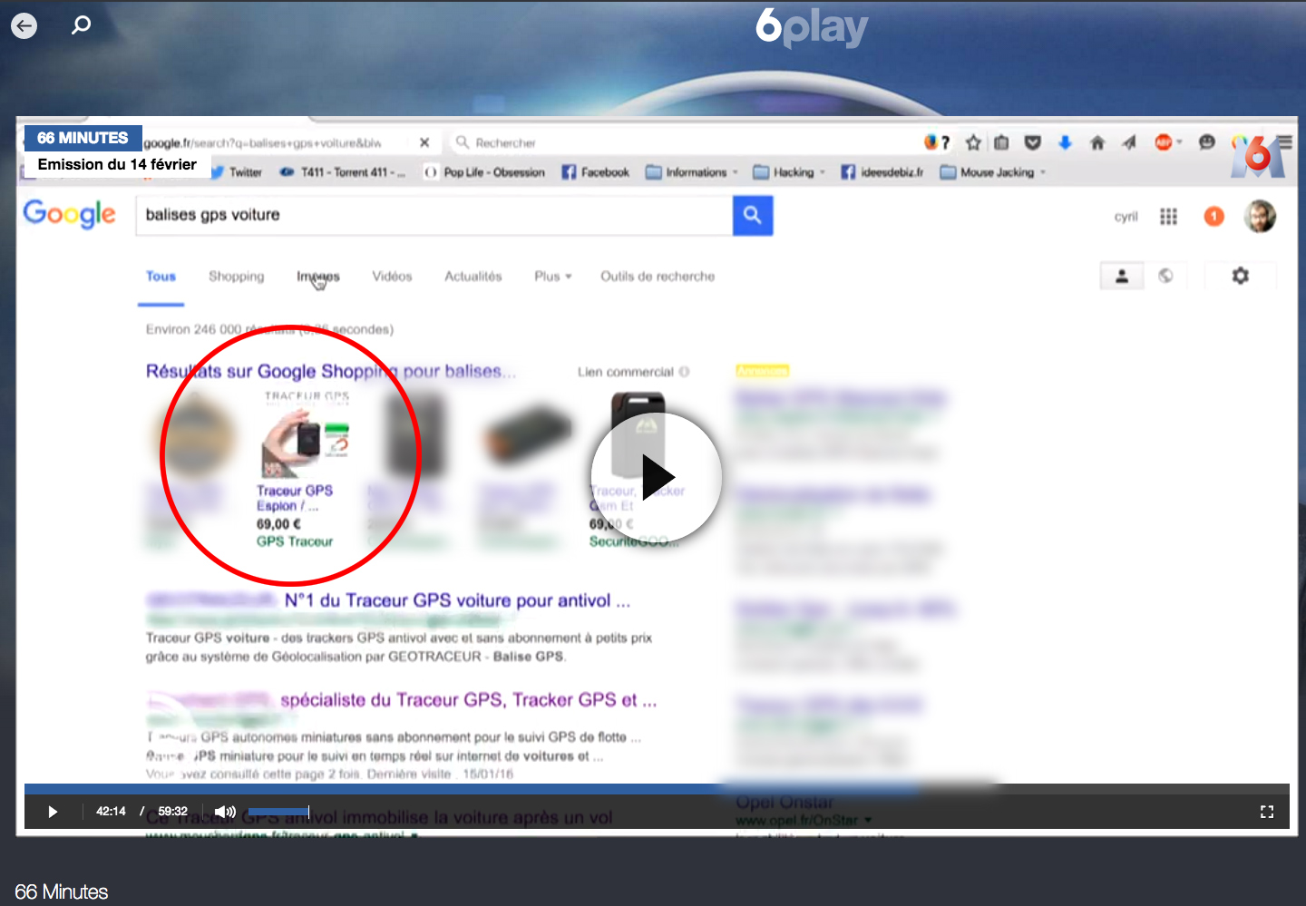Click the 6play logo

pyautogui.click(x=812, y=27)
